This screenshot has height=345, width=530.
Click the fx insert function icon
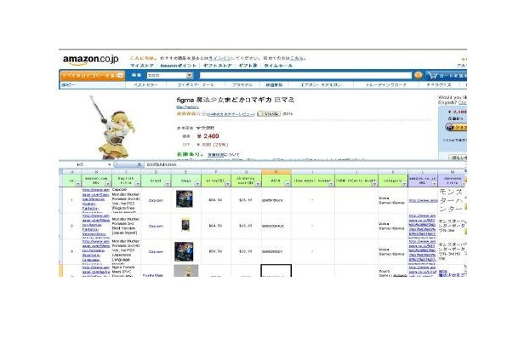139,164
